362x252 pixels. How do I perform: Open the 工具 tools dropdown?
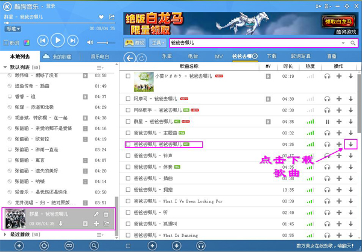(157, 43)
